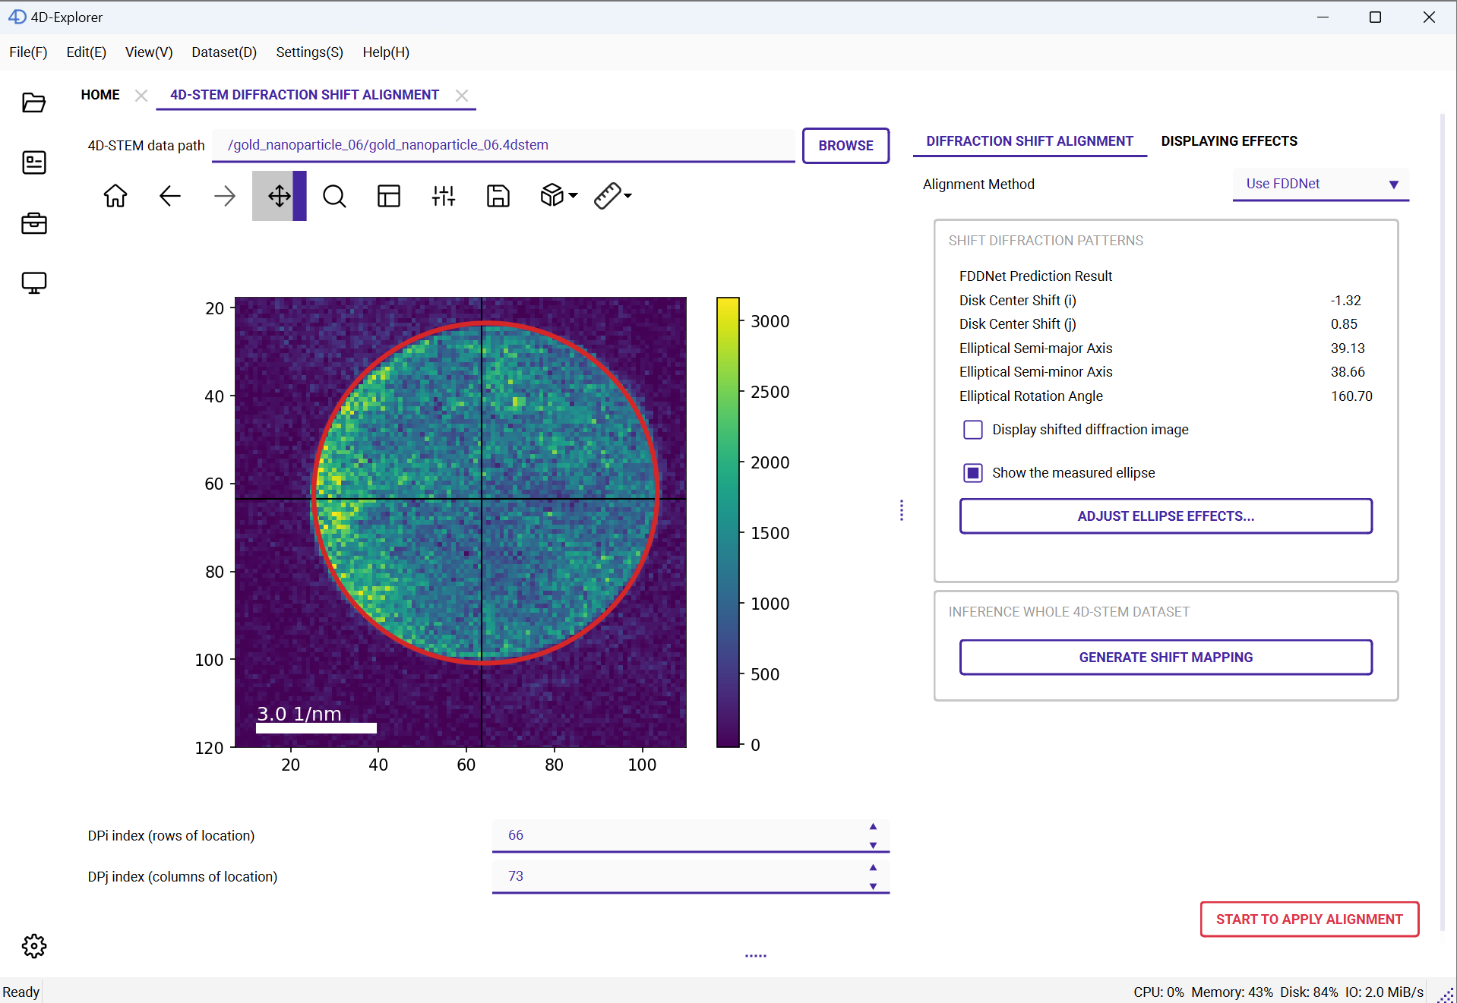Switch to the HOME tab
This screenshot has width=1457, height=1003.
click(x=100, y=95)
